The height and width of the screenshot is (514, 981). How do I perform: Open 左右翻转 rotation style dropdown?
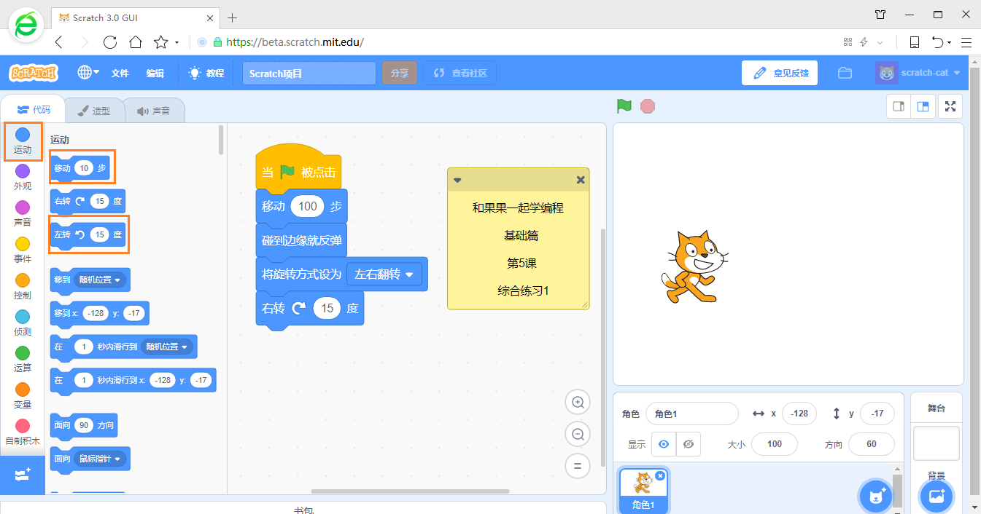(384, 274)
